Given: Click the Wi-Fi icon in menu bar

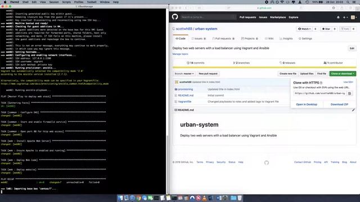Looking at the screenshot, I should click(x=282, y=2).
